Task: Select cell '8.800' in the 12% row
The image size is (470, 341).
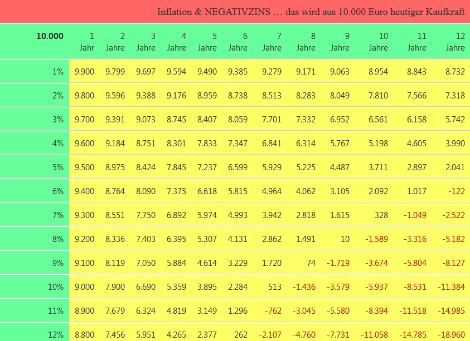Action: click(x=85, y=335)
